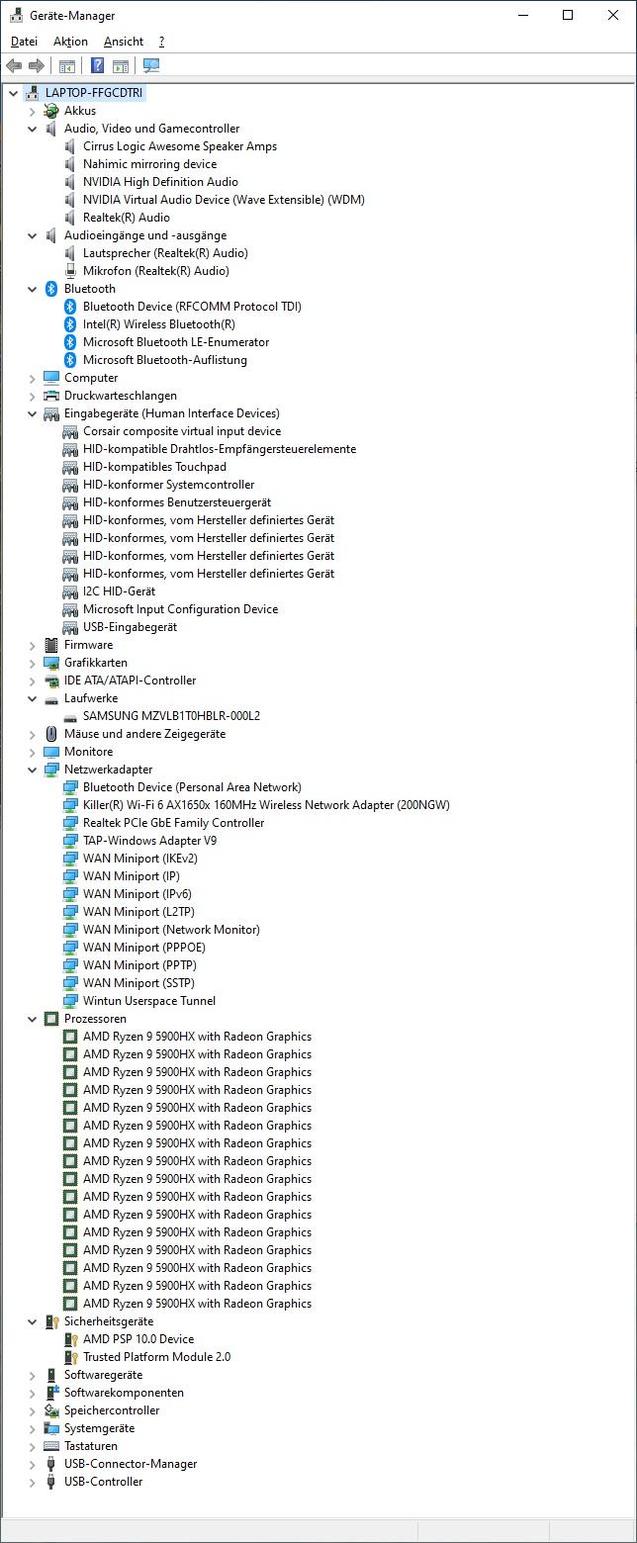Select WAN Miniport (IKEv2)
This screenshot has width=637, height=1543.
(140, 859)
